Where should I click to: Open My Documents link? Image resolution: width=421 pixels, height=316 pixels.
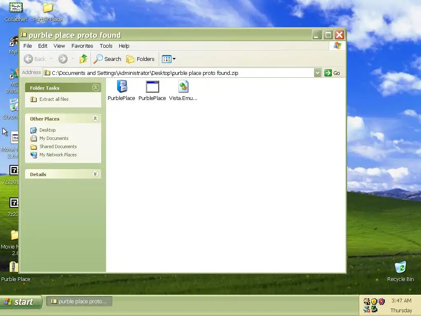[x=54, y=138]
